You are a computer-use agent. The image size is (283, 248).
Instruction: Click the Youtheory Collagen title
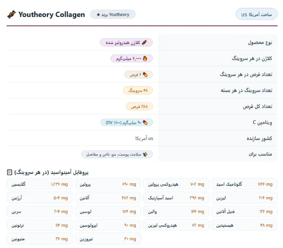[x=52, y=15]
